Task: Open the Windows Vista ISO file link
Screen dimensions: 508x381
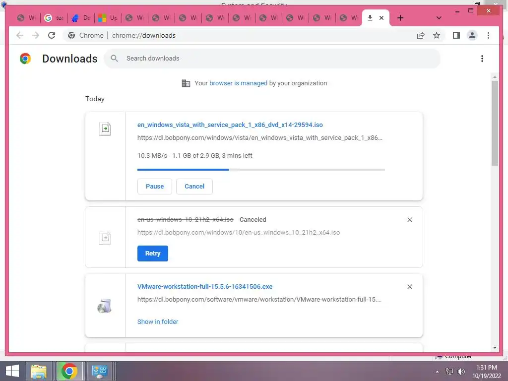Action: tap(230, 125)
